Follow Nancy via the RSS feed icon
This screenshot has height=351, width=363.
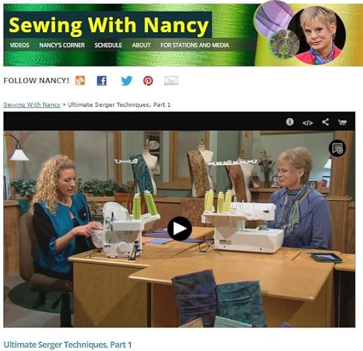(80, 81)
